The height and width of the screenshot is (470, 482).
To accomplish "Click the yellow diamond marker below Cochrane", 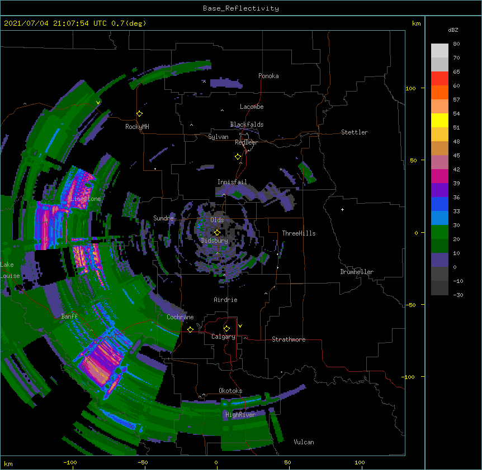I will click(190, 329).
